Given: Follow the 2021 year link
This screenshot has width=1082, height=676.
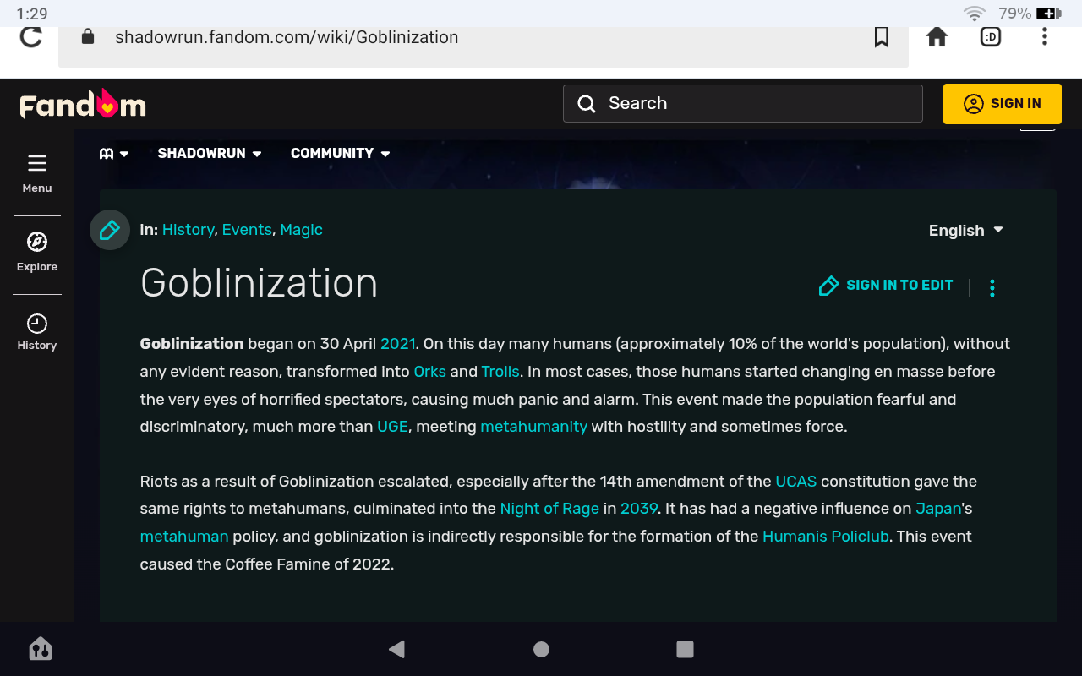Looking at the screenshot, I should click(x=398, y=344).
